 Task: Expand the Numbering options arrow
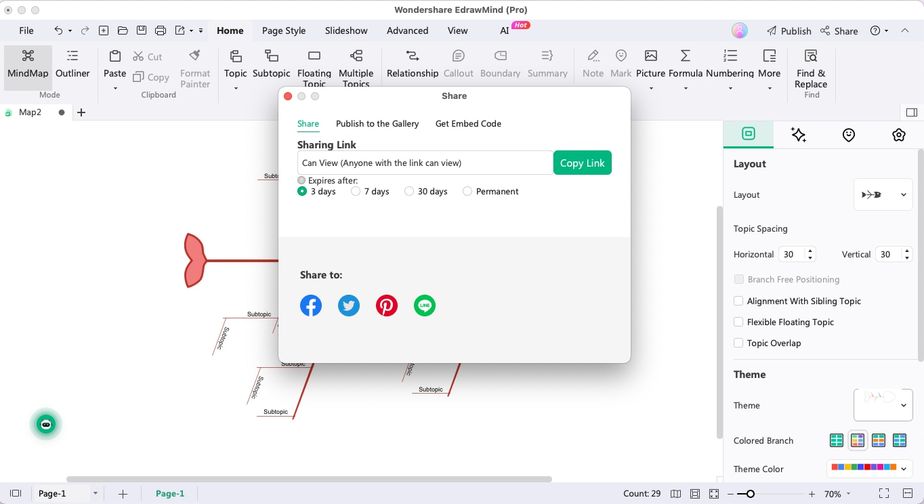[x=730, y=88]
